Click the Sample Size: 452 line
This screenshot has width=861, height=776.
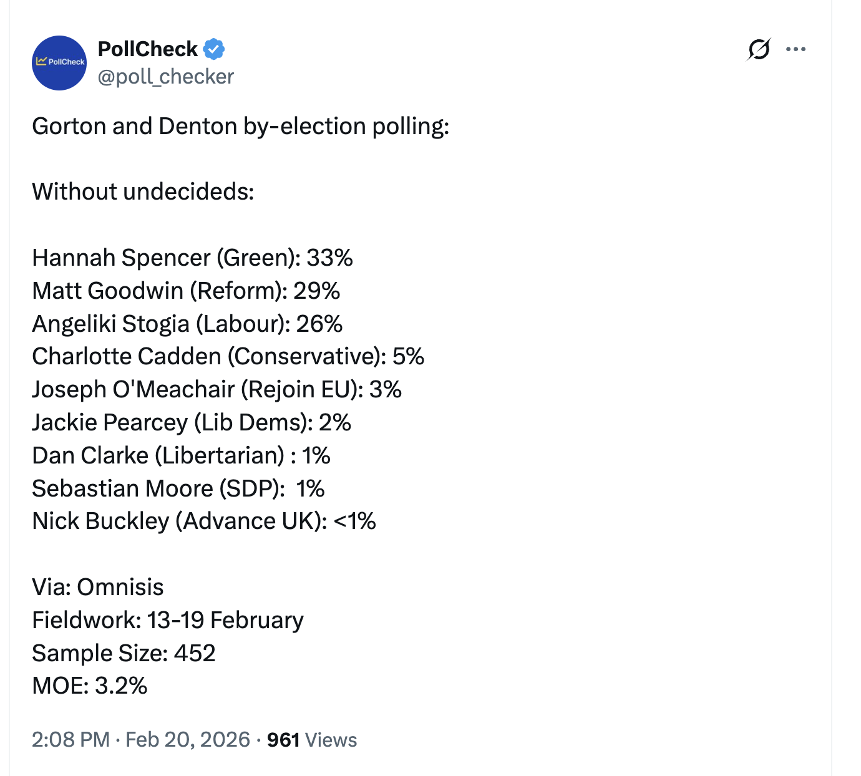[x=124, y=653]
